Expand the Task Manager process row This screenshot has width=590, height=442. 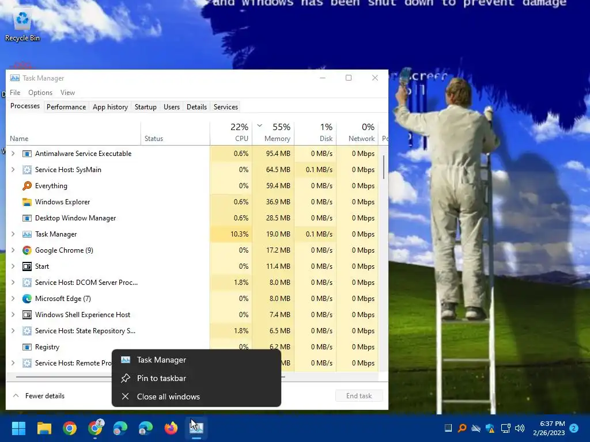pos(13,234)
